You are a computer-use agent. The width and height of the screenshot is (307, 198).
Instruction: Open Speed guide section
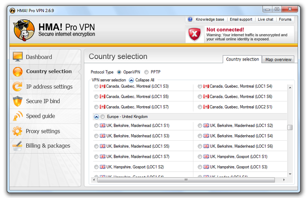pos(45,116)
